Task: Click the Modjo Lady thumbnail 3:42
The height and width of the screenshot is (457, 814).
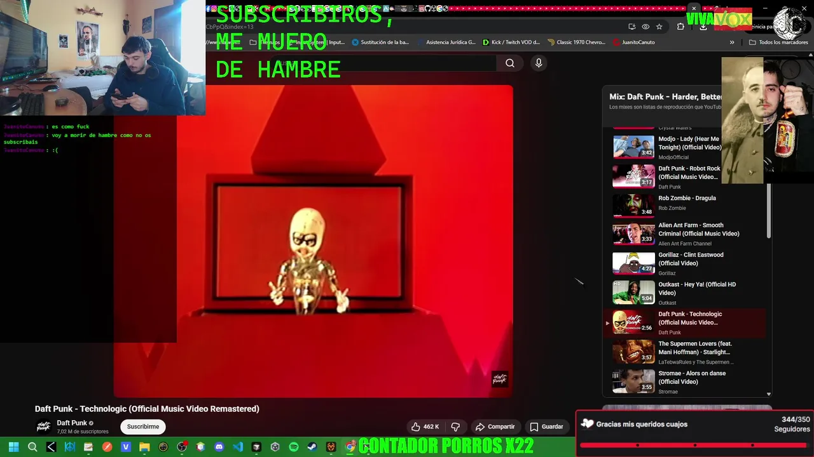Action: [x=633, y=146]
